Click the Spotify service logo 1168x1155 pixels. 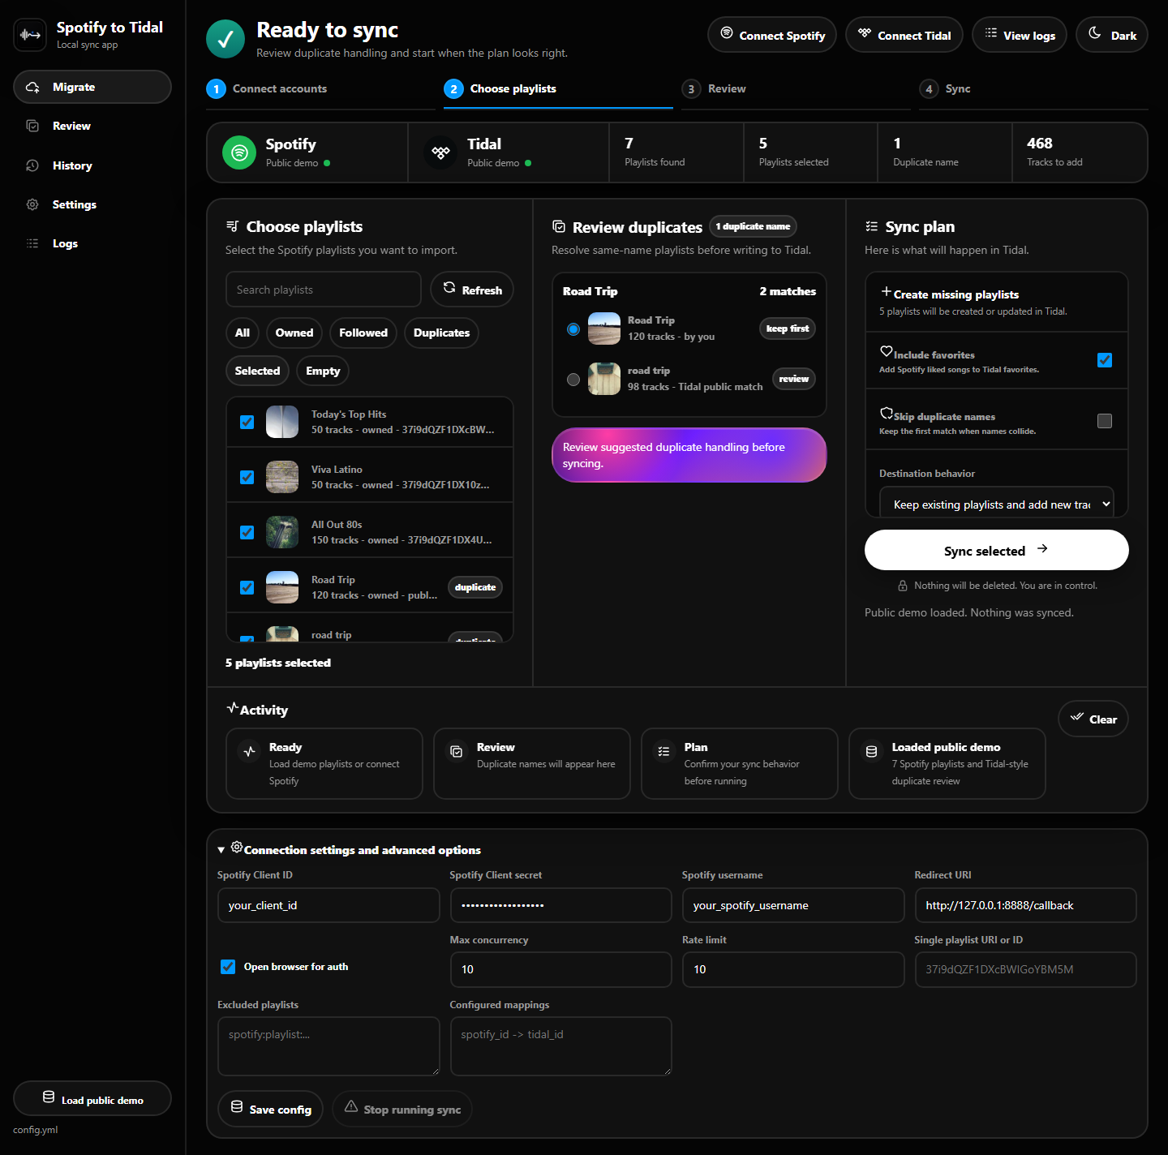coord(239,152)
